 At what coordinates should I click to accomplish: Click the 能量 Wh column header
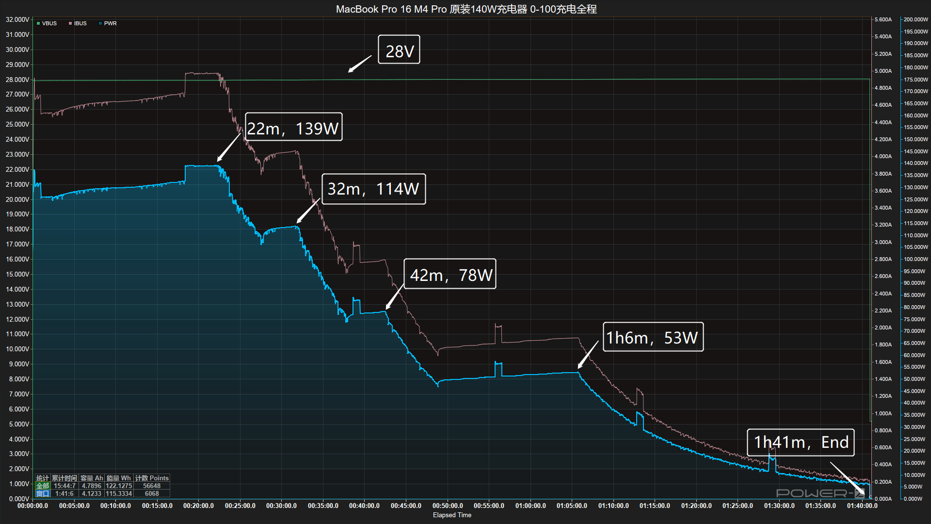(x=119, y=478)
